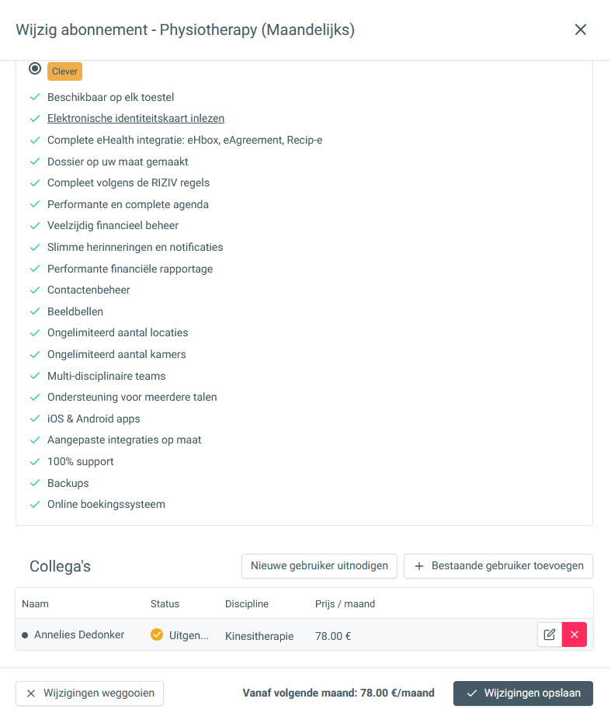Select the Clever plan radio button
The width and height of the screenshot is (611, 716).
click(35, 68)
